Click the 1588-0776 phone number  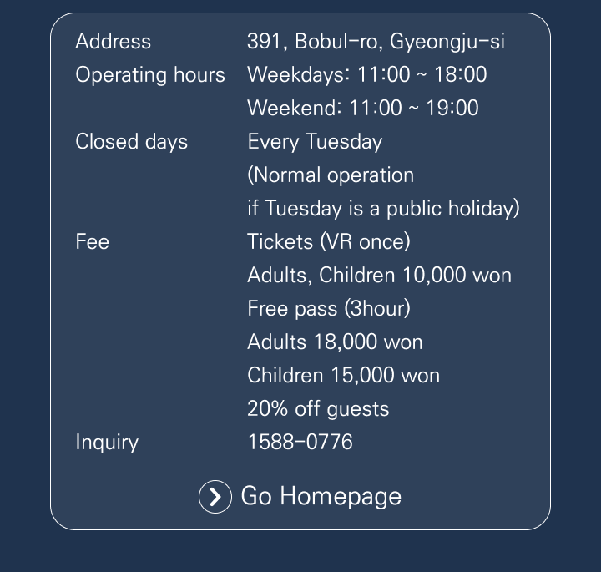300,442
